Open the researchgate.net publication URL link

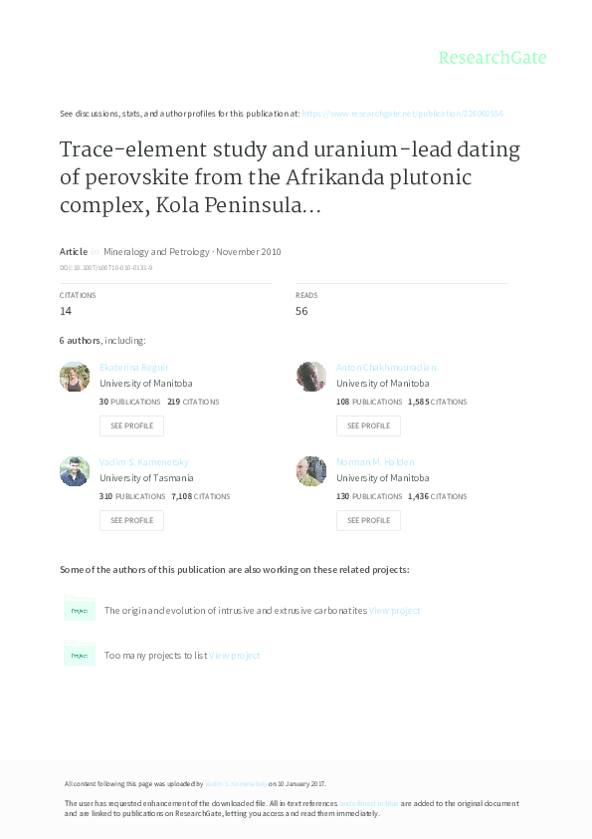click(x=402, y=114)
